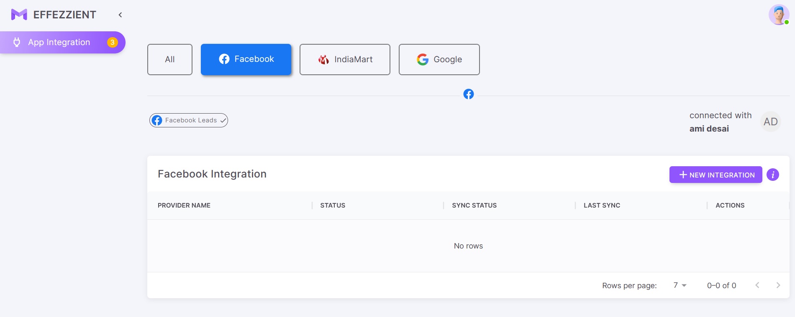Click the NEW INTEGRATION button
The image size is (795, 317).
pos(716,175)
